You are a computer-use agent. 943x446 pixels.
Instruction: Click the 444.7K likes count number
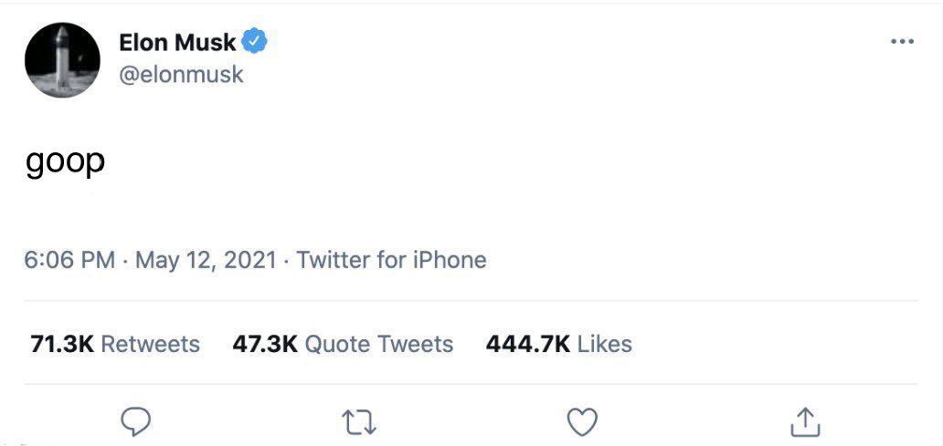click(x=528, y=344)
